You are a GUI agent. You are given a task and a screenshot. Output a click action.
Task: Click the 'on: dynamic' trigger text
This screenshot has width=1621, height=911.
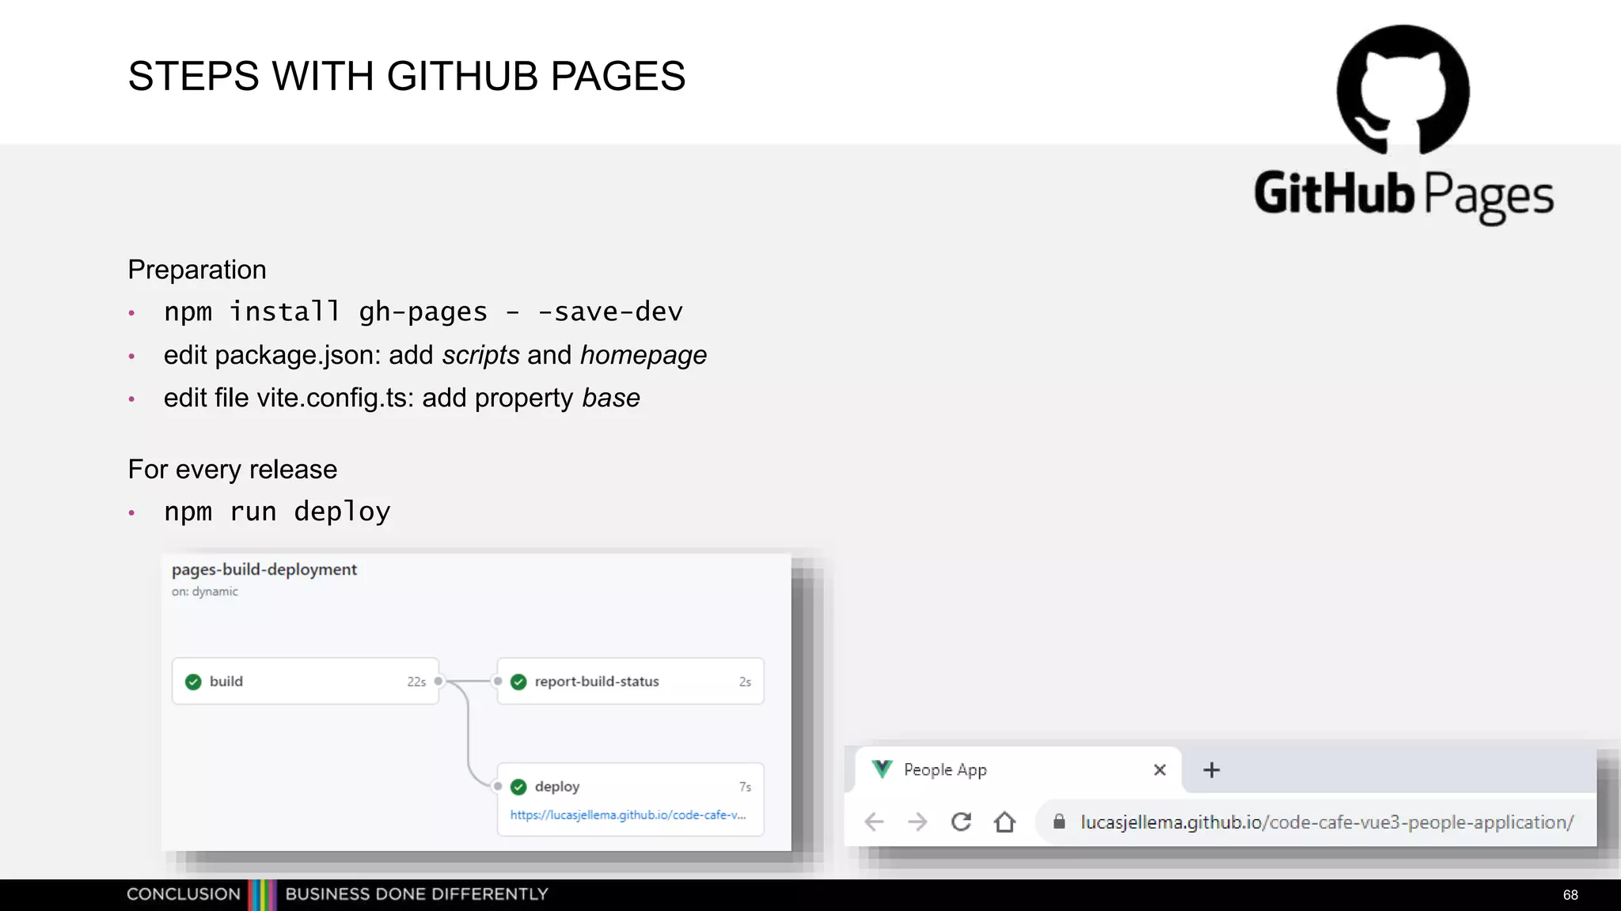[204, 592]
